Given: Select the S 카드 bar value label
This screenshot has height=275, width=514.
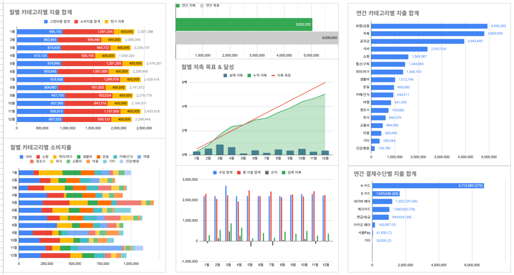Looking at the screenshot, I should coord(401,193).
